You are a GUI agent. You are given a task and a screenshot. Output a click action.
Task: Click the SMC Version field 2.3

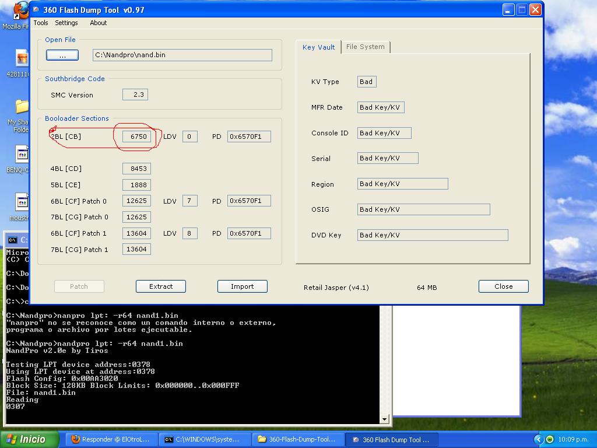click(x=135, y=94)
